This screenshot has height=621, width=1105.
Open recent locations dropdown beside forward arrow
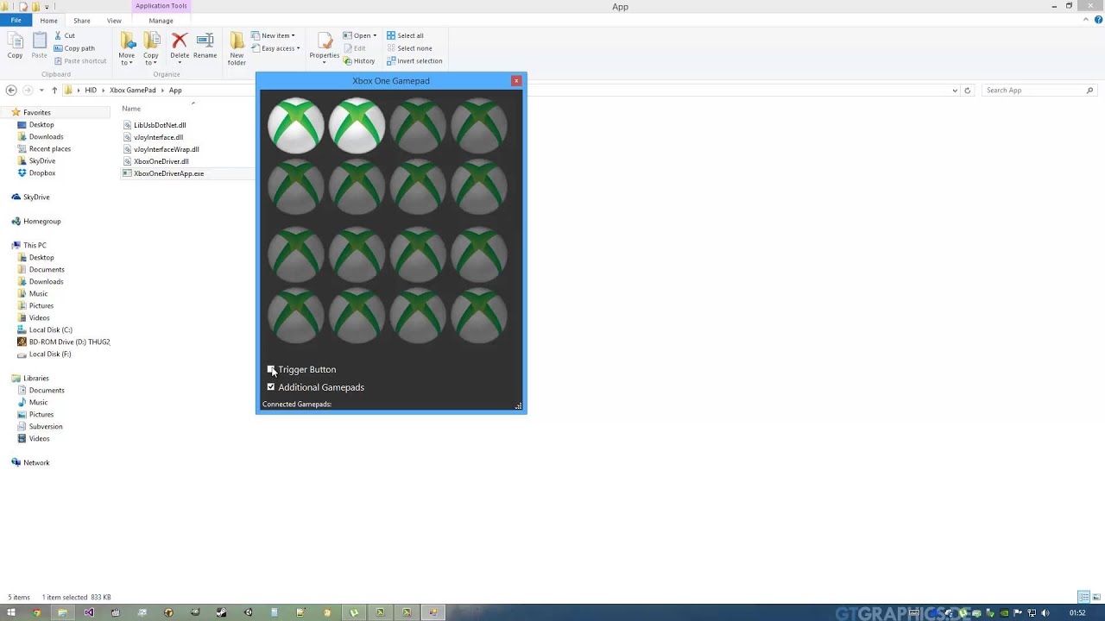pos(41,90)
